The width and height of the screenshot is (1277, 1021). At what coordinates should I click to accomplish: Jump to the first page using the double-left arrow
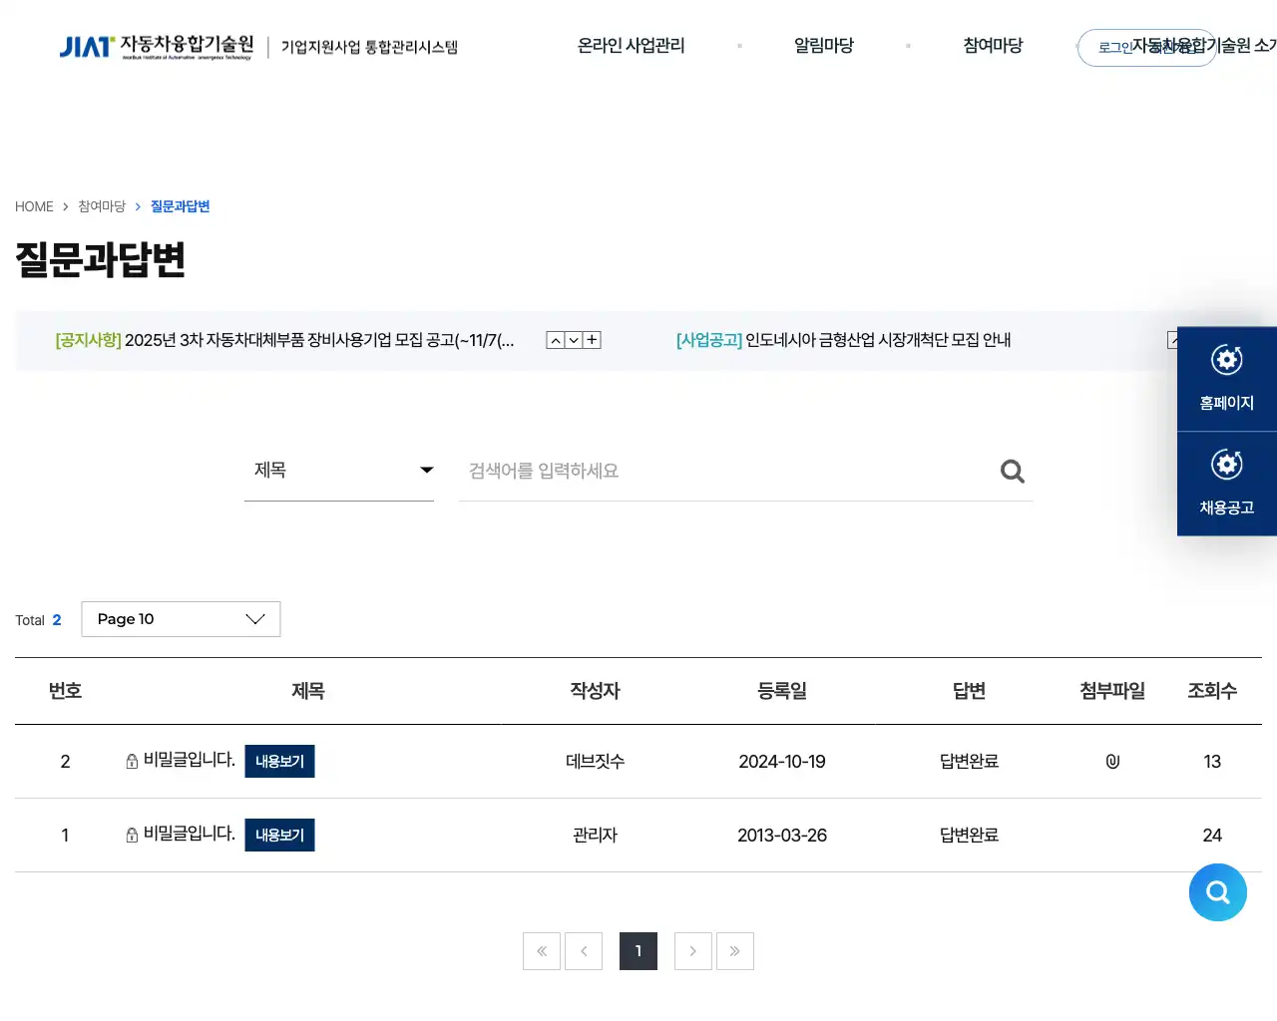point(542,951)
